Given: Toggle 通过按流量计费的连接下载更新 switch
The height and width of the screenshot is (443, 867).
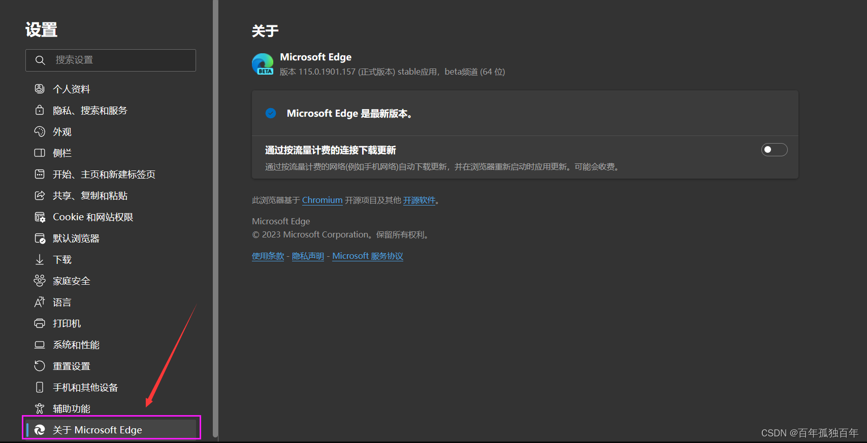Looking at the screenshot, I should 774,150.
